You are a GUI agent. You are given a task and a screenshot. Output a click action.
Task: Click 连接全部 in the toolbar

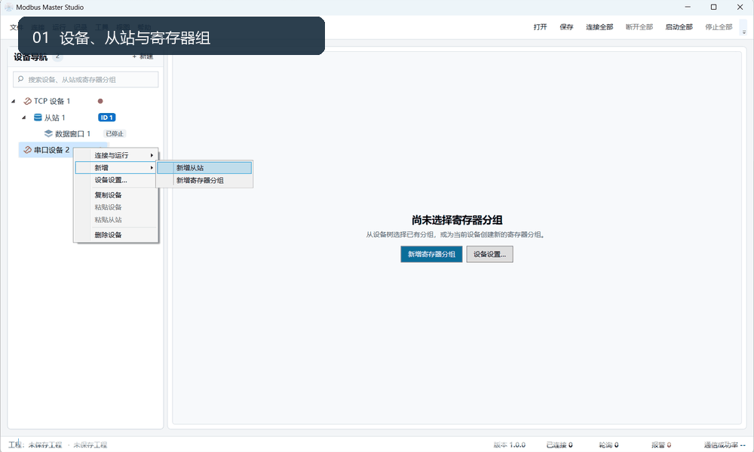(599, 27)
